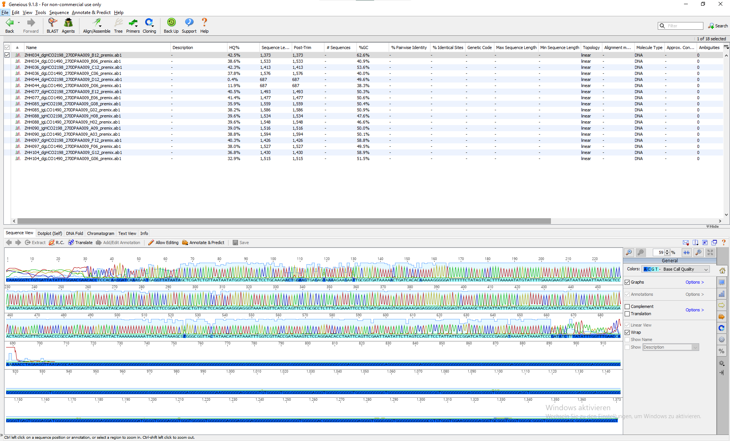The image size is (730, 441).
Task: Open the BLAST tool
Action: coord(52,25)
